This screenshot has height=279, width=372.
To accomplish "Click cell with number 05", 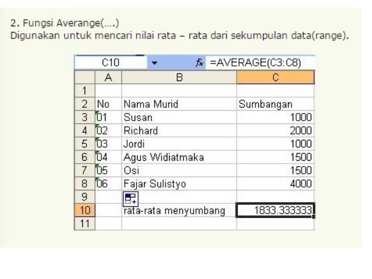I will [108, 170].
